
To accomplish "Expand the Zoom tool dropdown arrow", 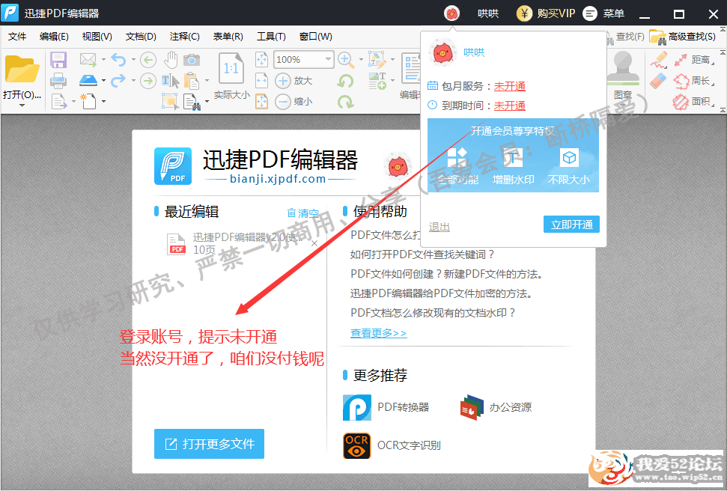I will [361, 60].
